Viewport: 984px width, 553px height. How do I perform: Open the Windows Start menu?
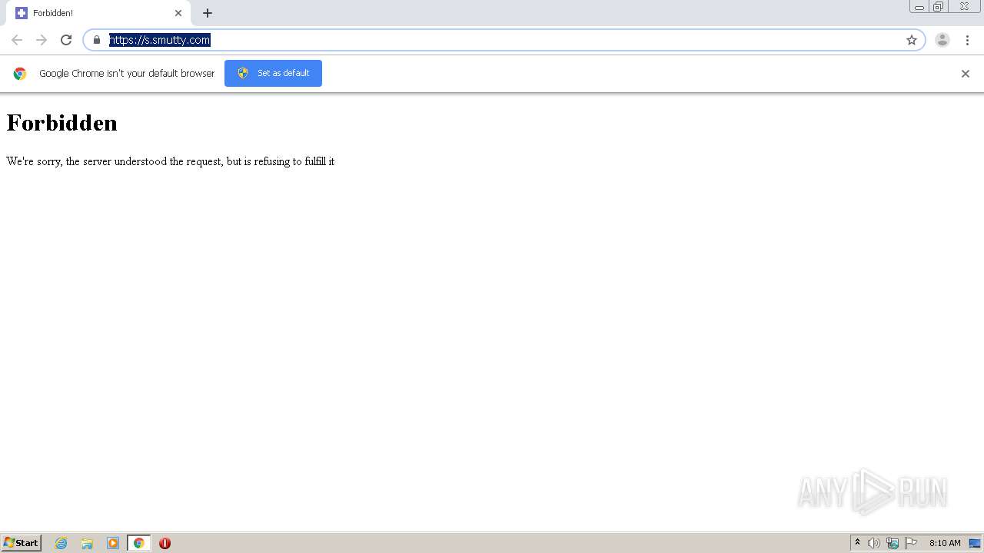pos(22,543)
